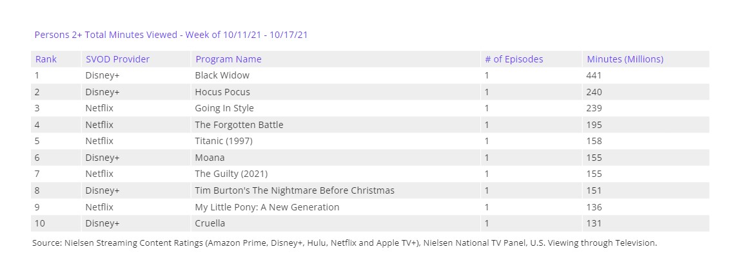Select the Titanic (1997) cell
The width and height of the screenshot is (744, 276).
[223, 141]
